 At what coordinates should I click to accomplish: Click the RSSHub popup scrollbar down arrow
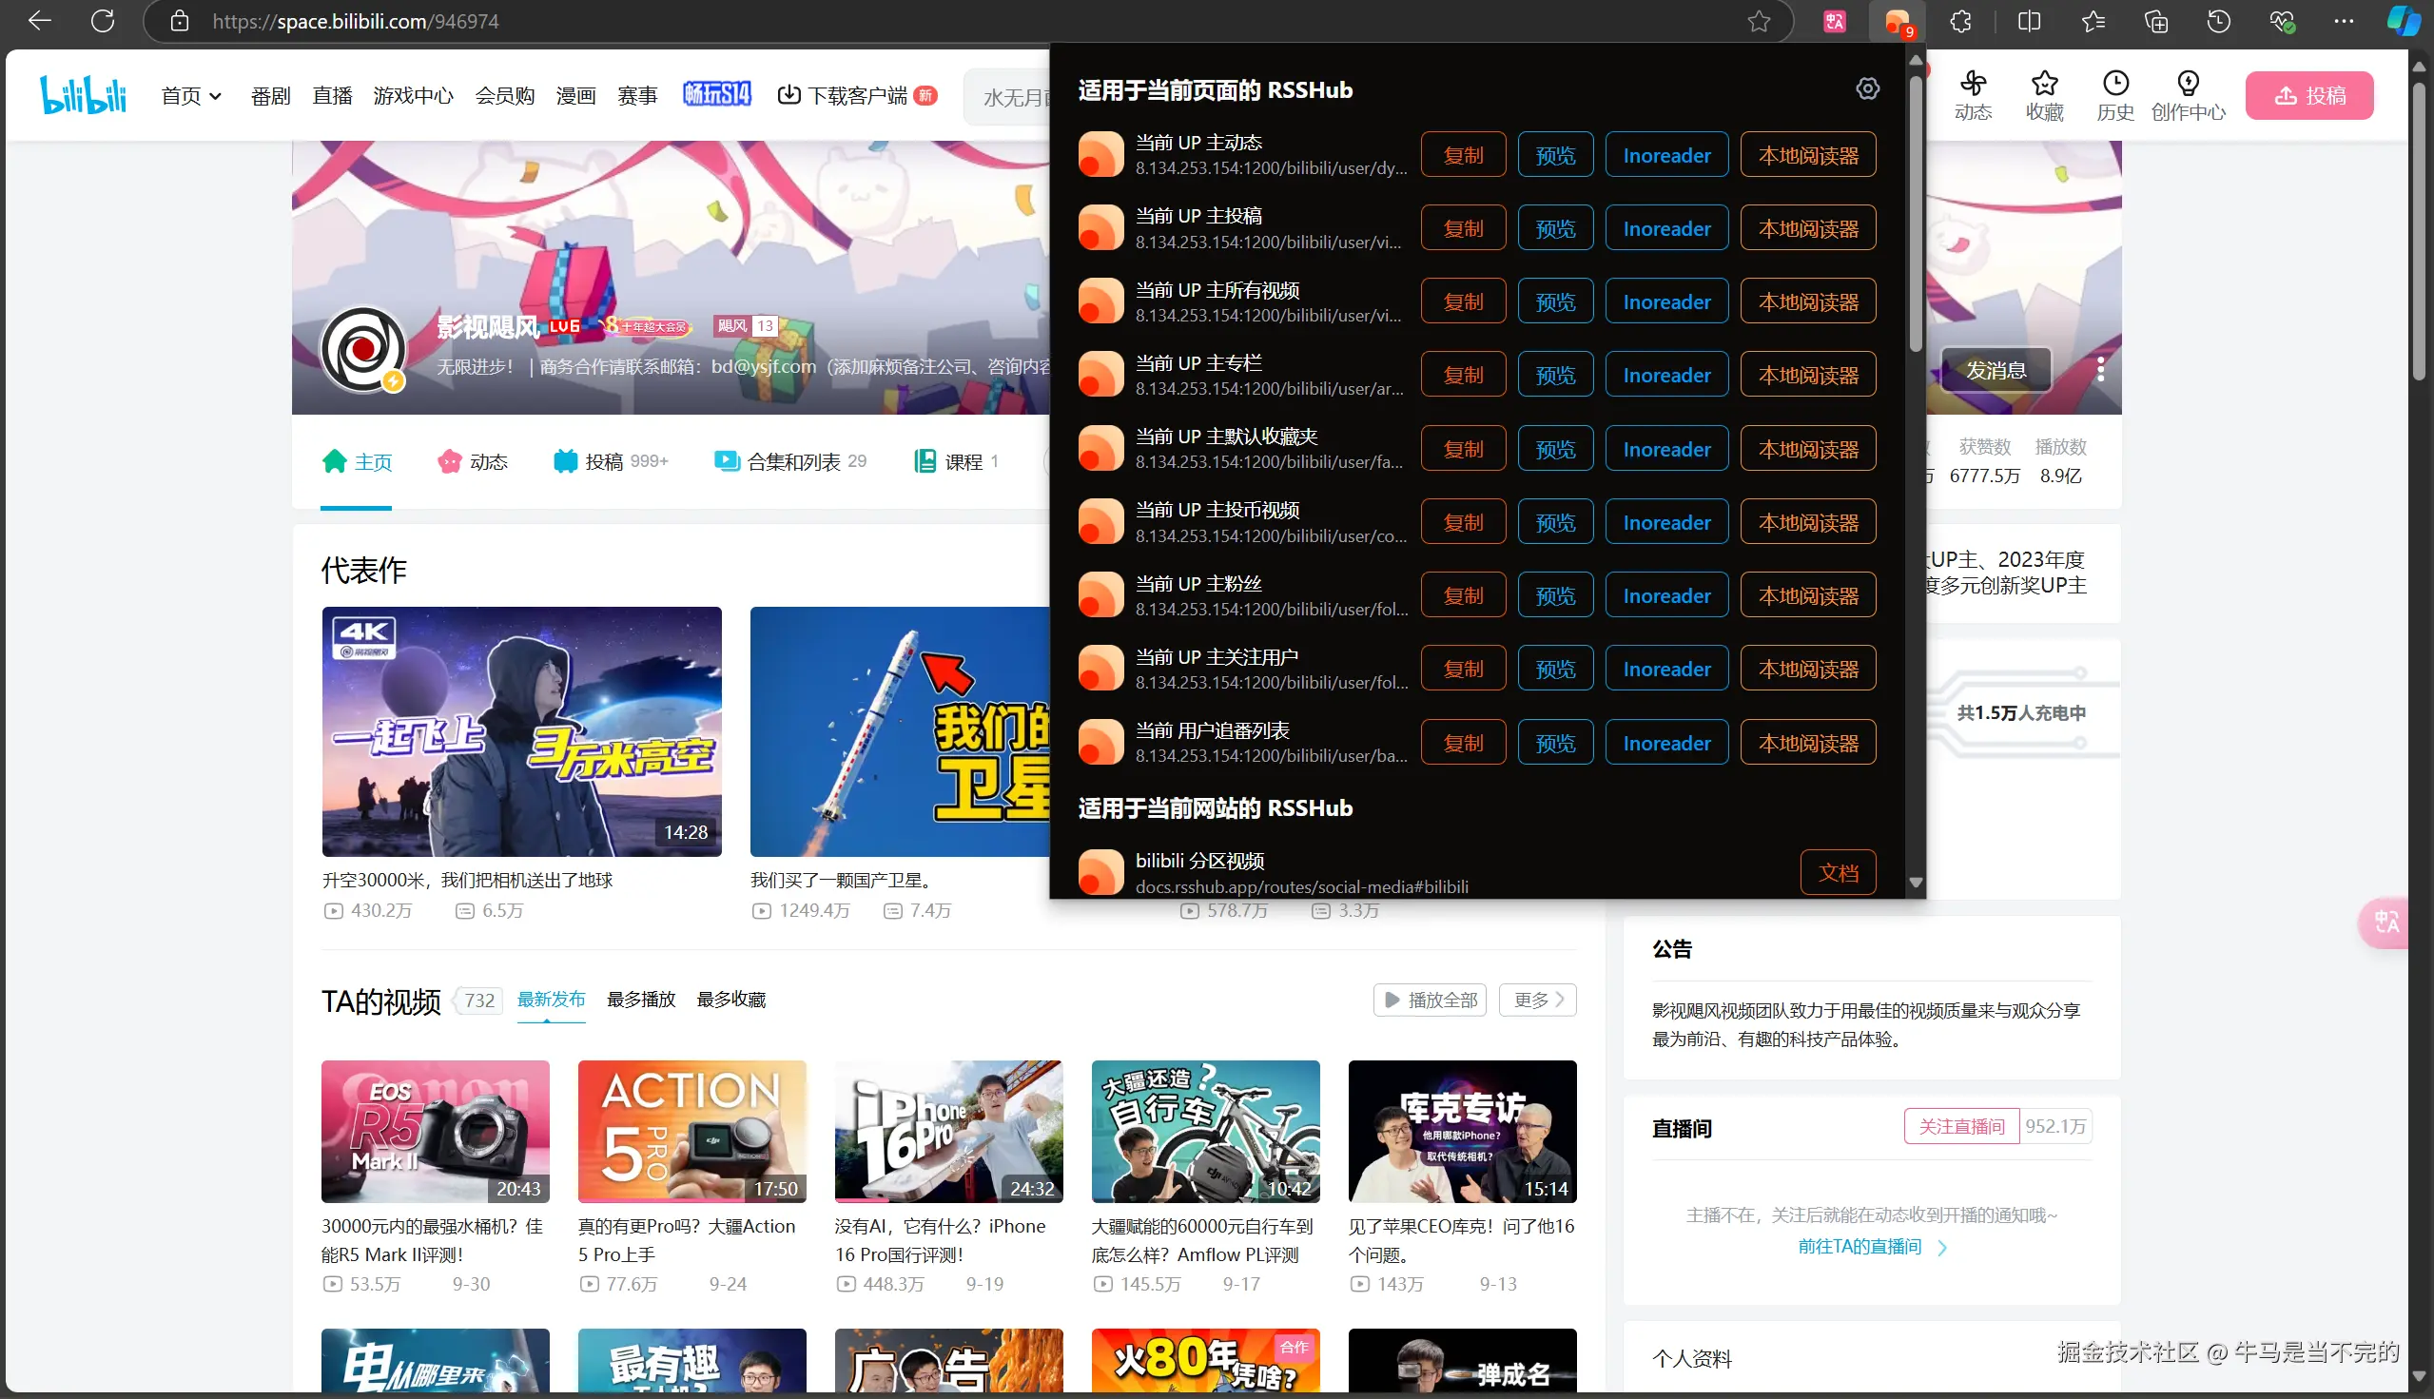(1915, 882)
